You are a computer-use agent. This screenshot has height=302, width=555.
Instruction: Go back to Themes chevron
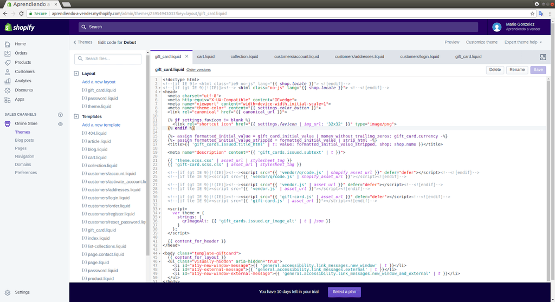point(75,42)
